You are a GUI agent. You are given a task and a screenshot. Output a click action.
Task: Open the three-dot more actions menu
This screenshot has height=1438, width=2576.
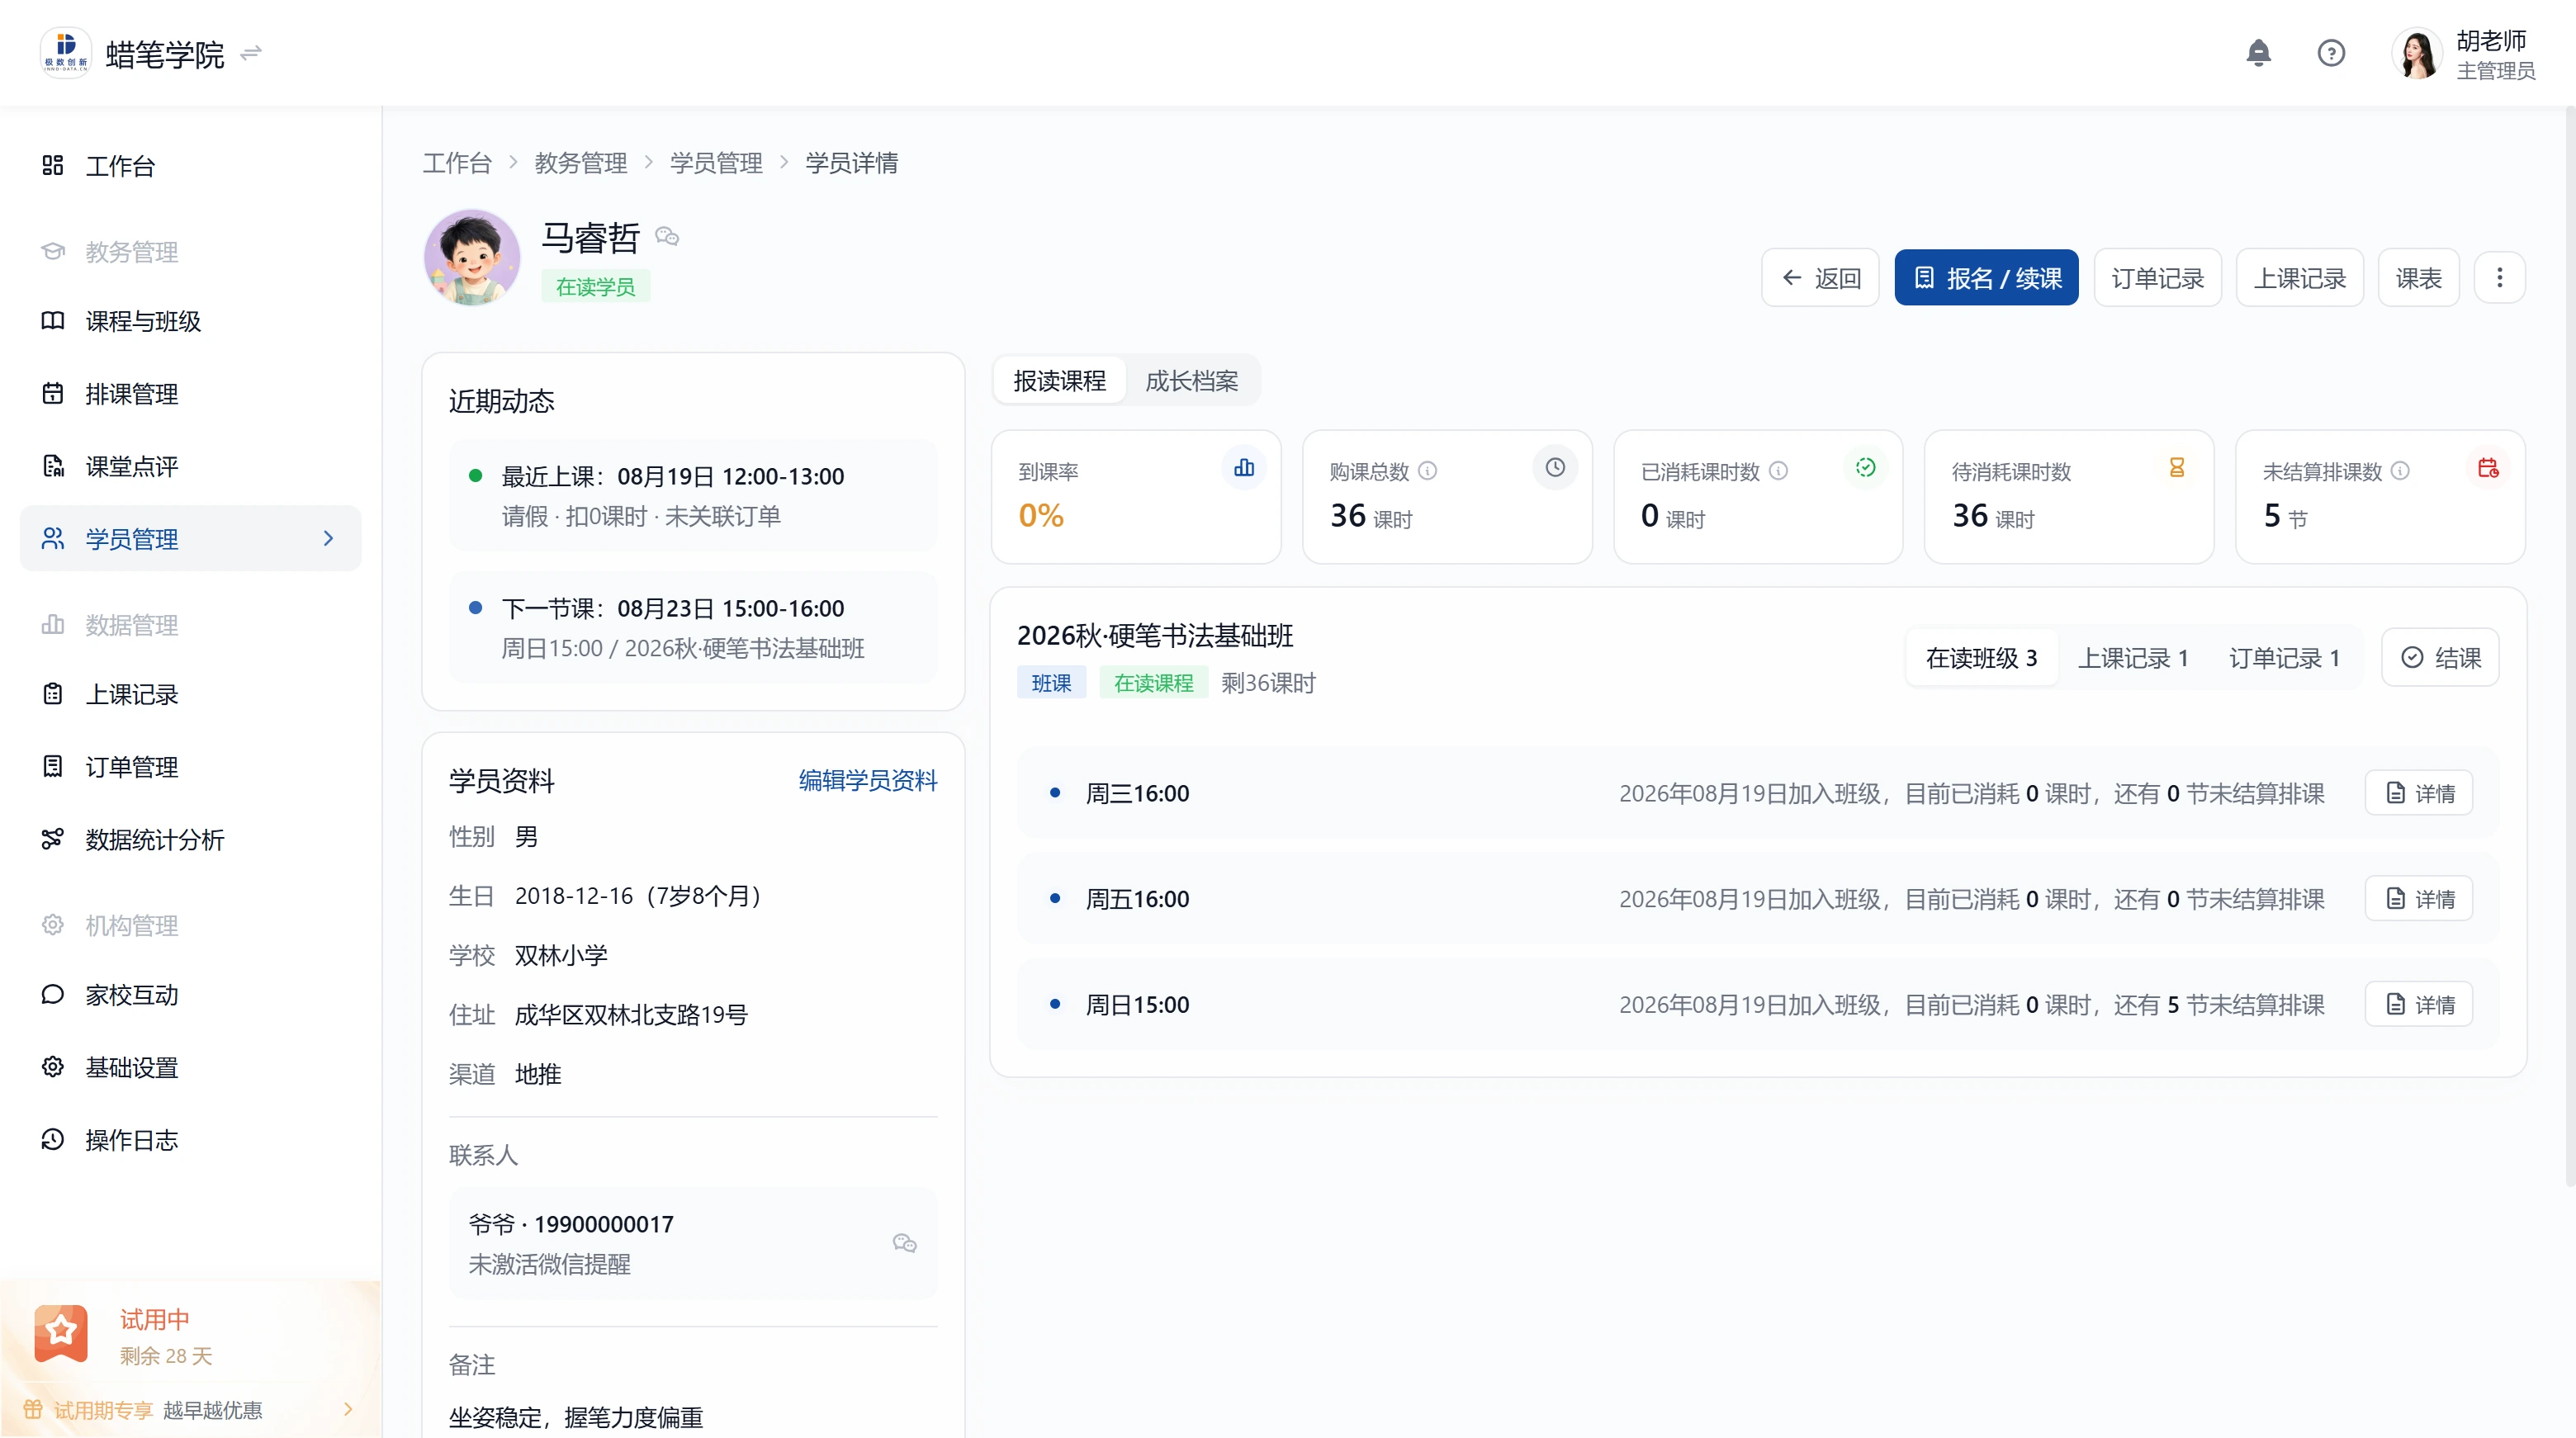[x=2499, y=277]
